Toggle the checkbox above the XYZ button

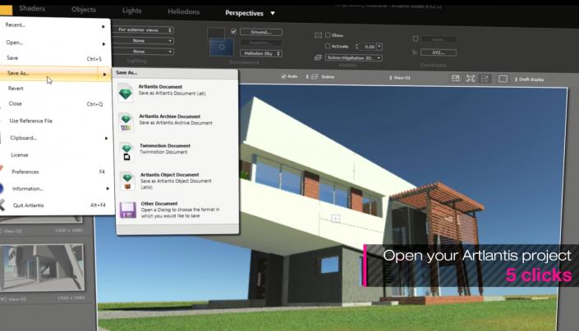tap(416, 39)
